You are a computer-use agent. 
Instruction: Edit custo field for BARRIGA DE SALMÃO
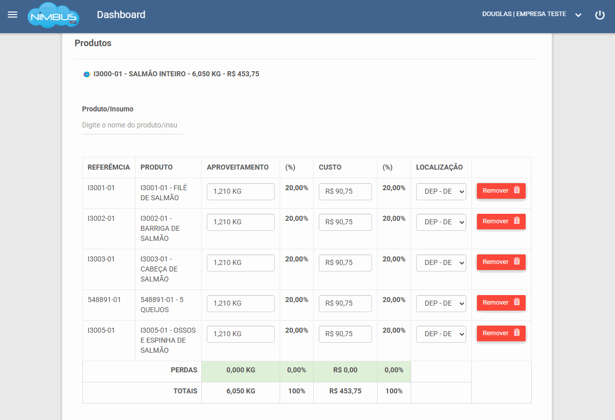point(345,222)
